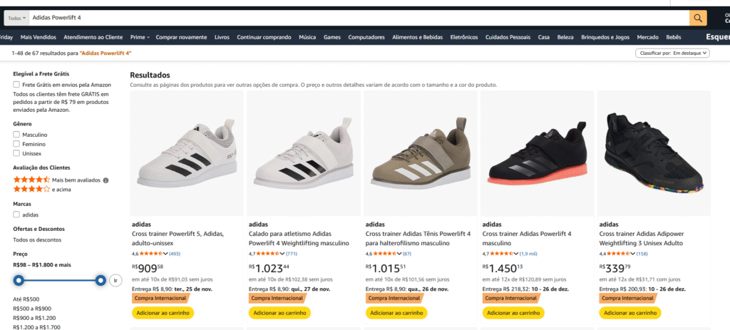Expand the Classificar por sort dropdown
This screenshot has width=730, height=330.
[672, 53]
